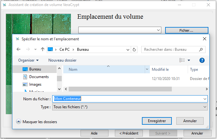Click the navigation pane scroll-up arrow

(59, 68)
